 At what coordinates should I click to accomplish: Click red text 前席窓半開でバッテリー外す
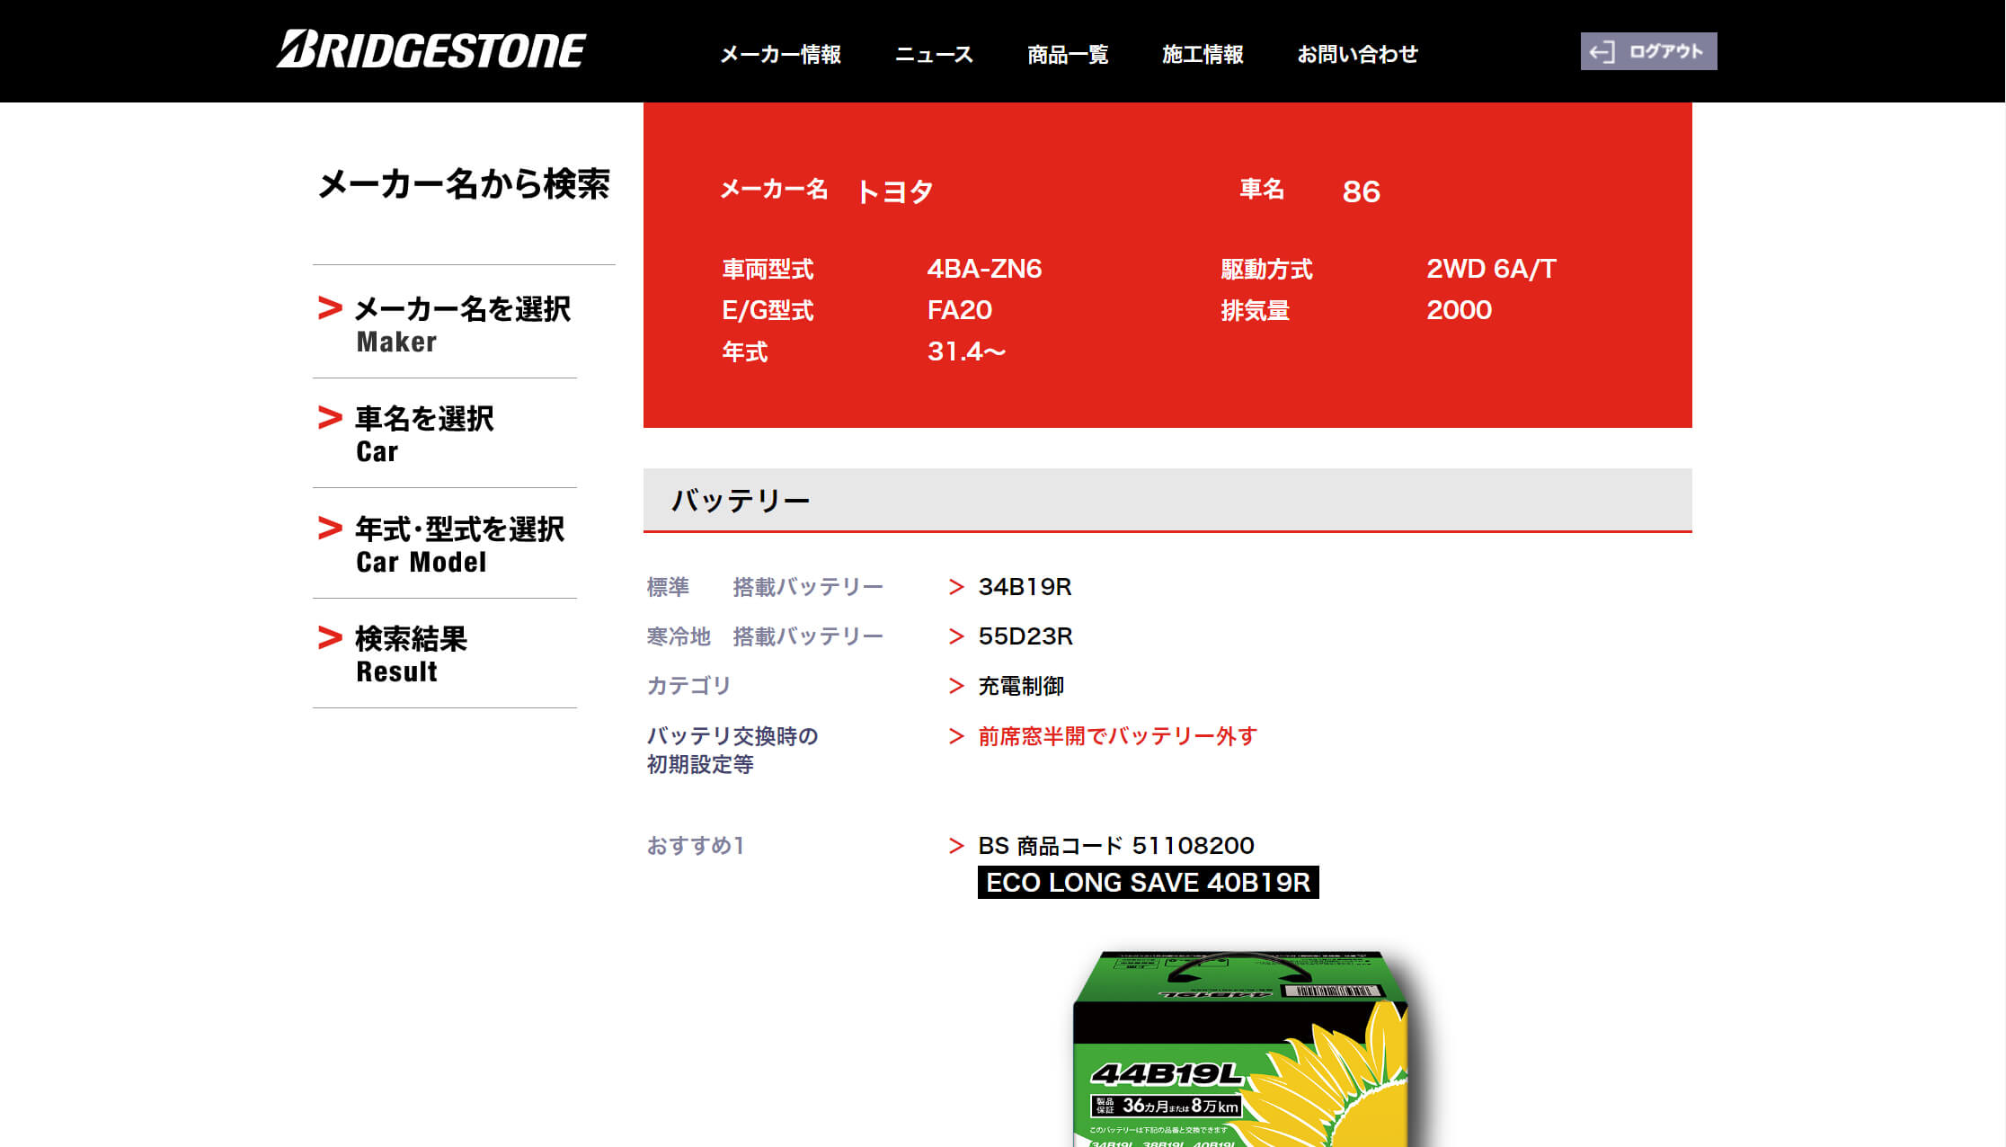point(1117,737)
